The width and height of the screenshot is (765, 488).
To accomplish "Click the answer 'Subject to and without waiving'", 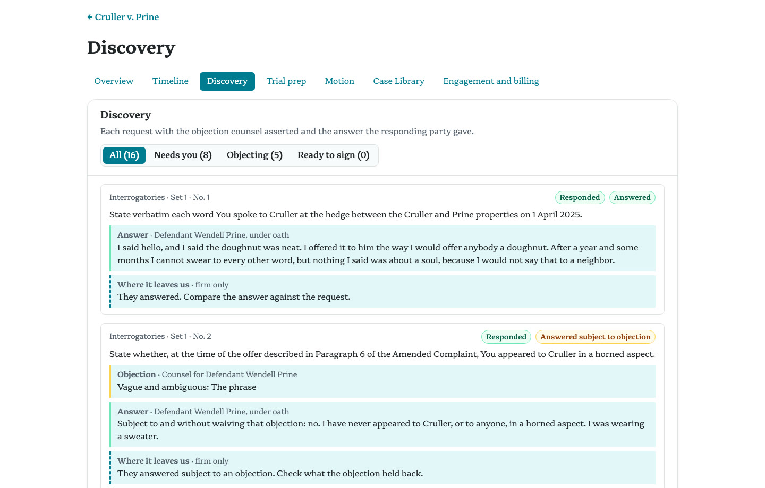I will tap(381, 430).
